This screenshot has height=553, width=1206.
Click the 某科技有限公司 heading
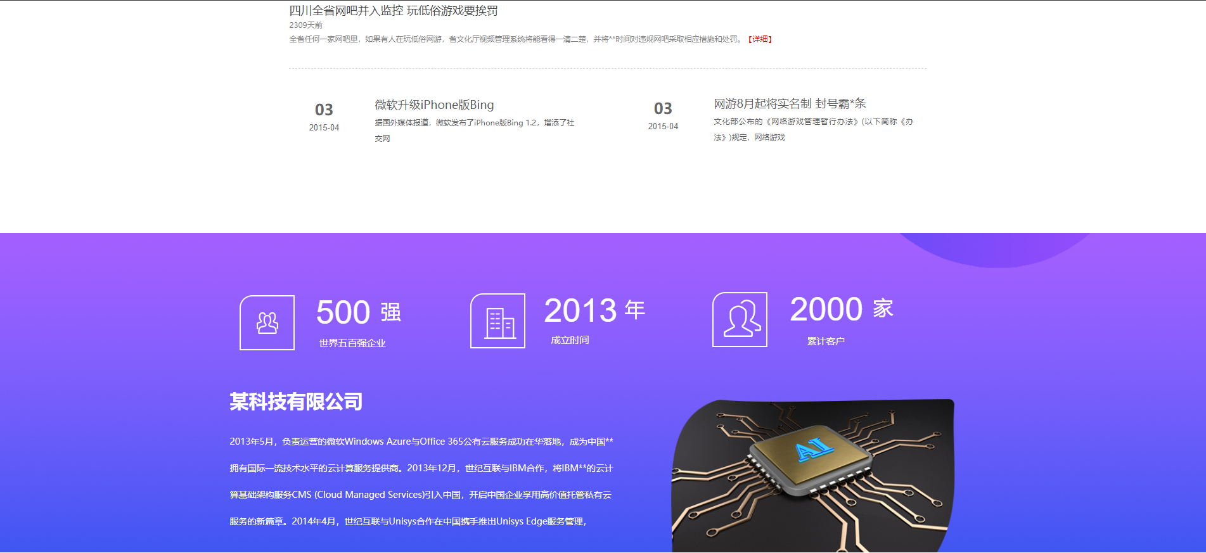(x=296, y=402)
